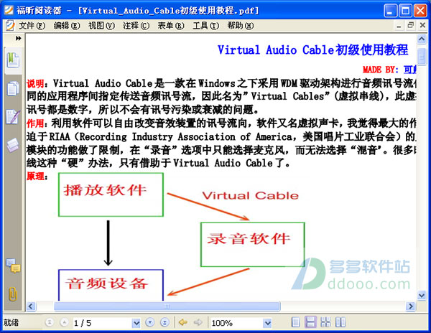Close the inner PDF document
Viewport: 431px width, 333px height.
tap(422, 26)
